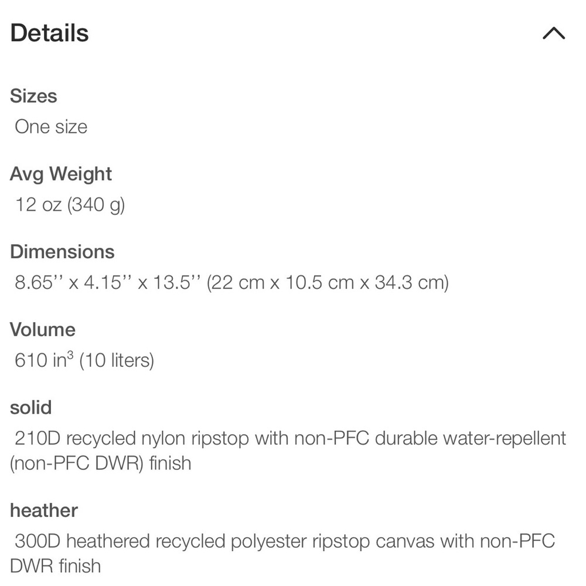The height and width of the screenshot is (586, 586).
Task: Collapse the Details section chevron
Action: click(x=554, y=33)
